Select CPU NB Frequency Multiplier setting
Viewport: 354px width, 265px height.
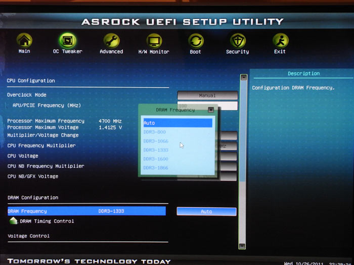46,166
